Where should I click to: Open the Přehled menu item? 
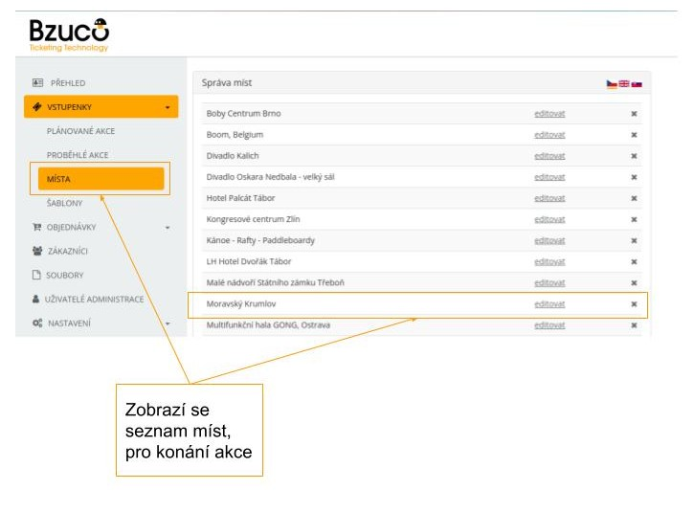[x=67, y=83]
